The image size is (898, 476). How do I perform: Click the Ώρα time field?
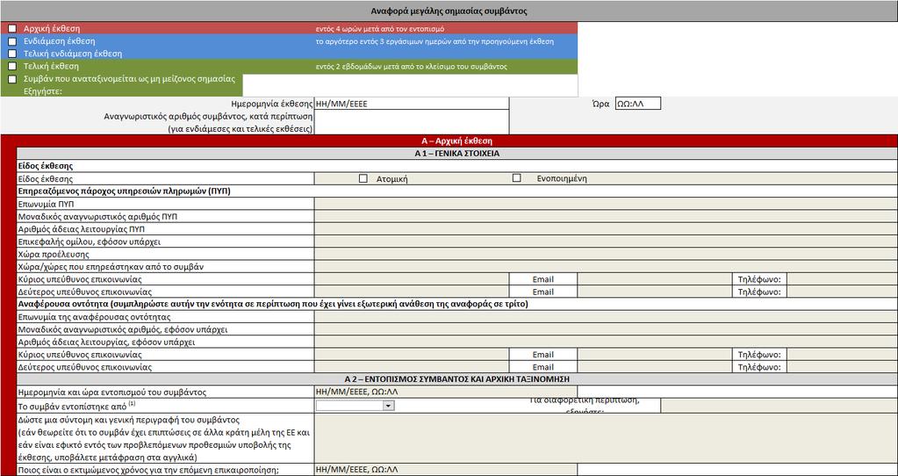pos(638,104)
